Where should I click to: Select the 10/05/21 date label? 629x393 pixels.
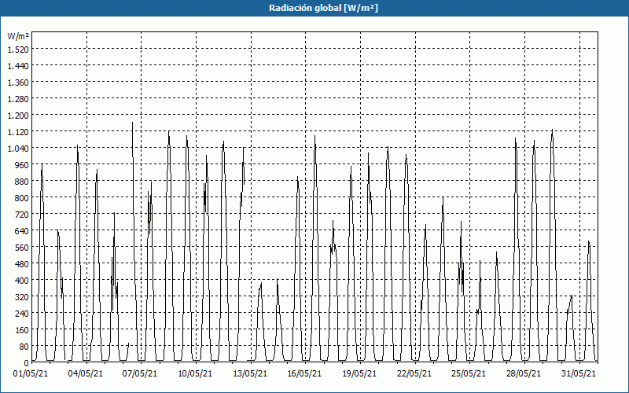pyautogui.click(x=195, y=374)
